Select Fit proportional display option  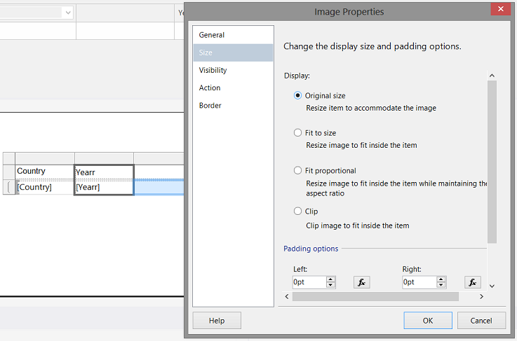pyautogui.click(x=298, y=171)
